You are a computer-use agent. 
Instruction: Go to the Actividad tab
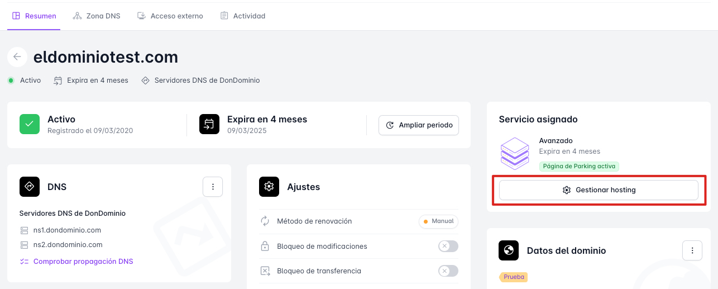click(x=243, y=16)
